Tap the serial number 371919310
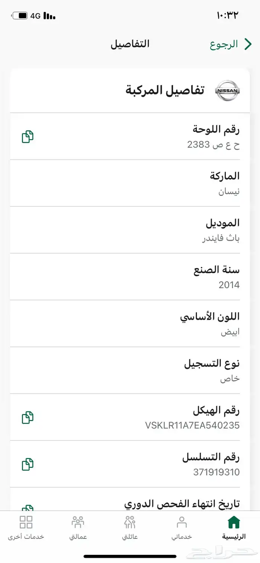The width and height of the screenshot is (260, 563). coord(216,472)
